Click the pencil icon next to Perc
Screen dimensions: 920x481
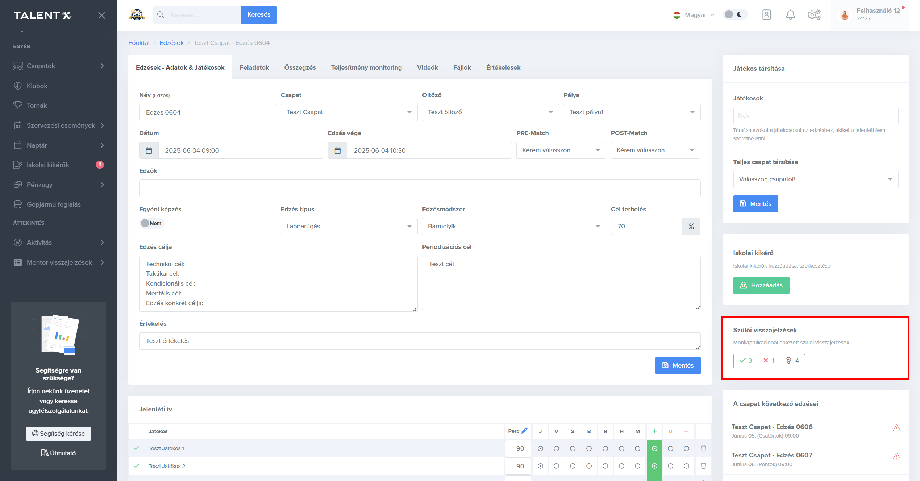524,431
